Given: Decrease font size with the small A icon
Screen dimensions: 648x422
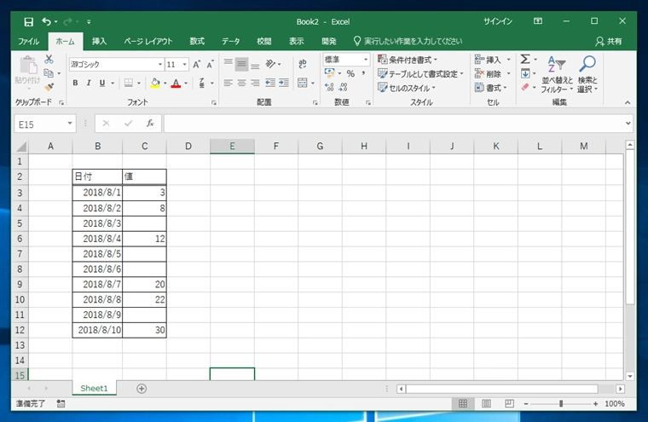Looking at the screenshot, I should tap(210, 65).
